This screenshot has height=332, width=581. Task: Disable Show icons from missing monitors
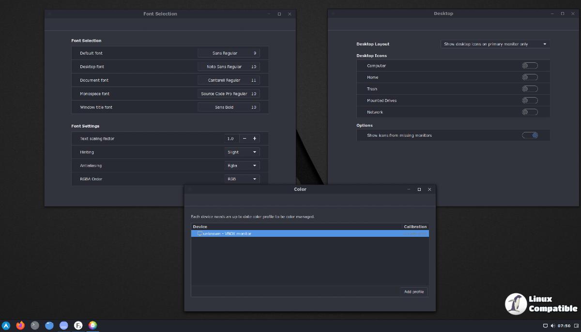click(x=530, y=135)
